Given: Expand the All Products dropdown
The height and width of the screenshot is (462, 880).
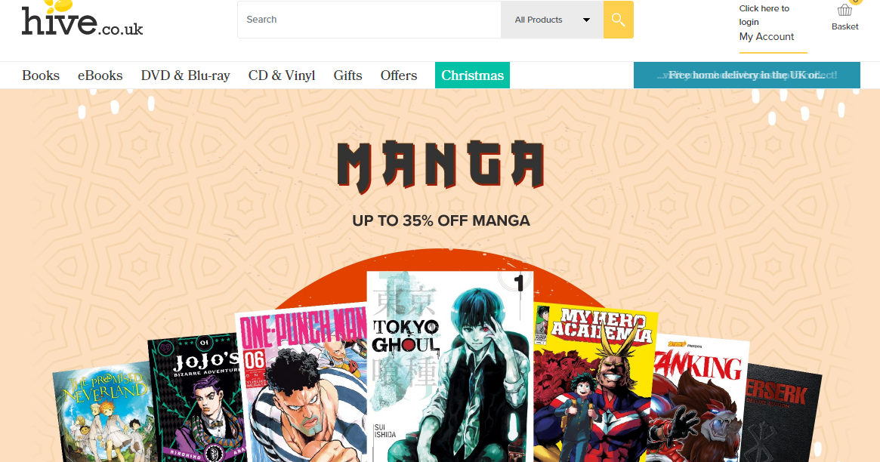Looking at the screenshot, I should pyautogui.click(x=552, y=20).
